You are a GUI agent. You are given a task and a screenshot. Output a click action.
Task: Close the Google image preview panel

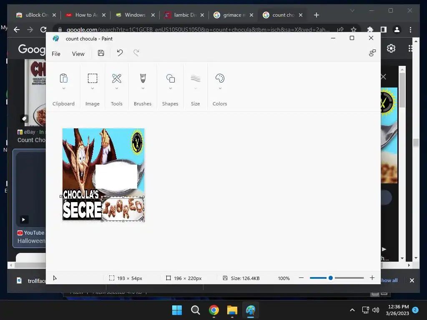coord(384,77)
